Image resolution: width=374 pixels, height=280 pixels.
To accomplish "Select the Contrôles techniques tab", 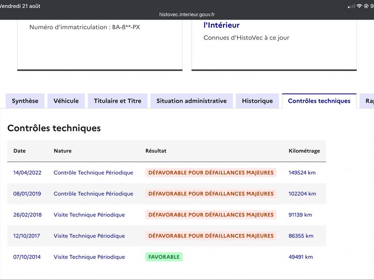I will (319, 101).
